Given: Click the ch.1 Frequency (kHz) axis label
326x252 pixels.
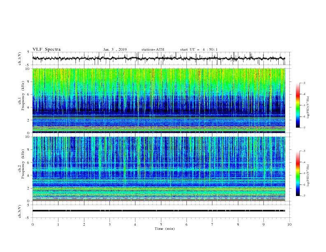Looking at the screenshot, I should (21, 96).
